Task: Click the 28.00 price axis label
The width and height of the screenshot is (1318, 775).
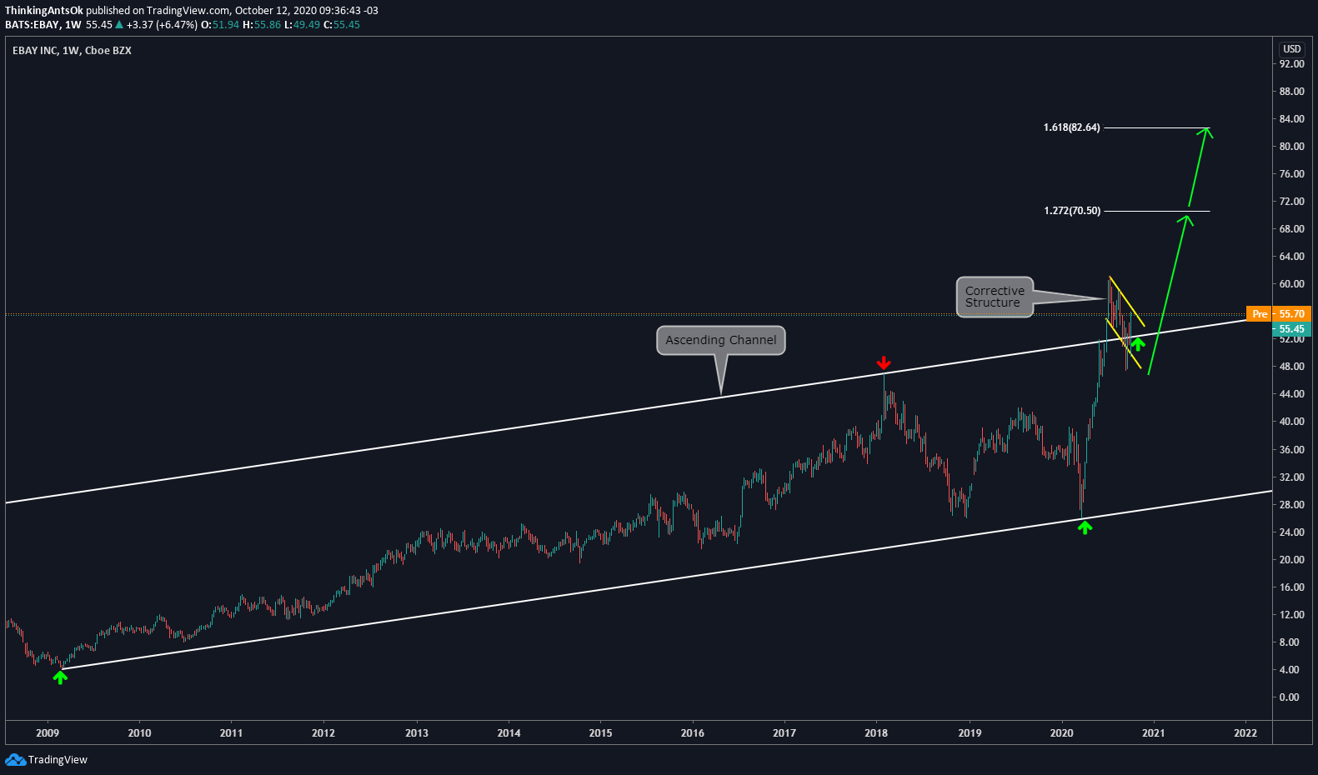Action: pyautogui.click(x=1291, y=505)
